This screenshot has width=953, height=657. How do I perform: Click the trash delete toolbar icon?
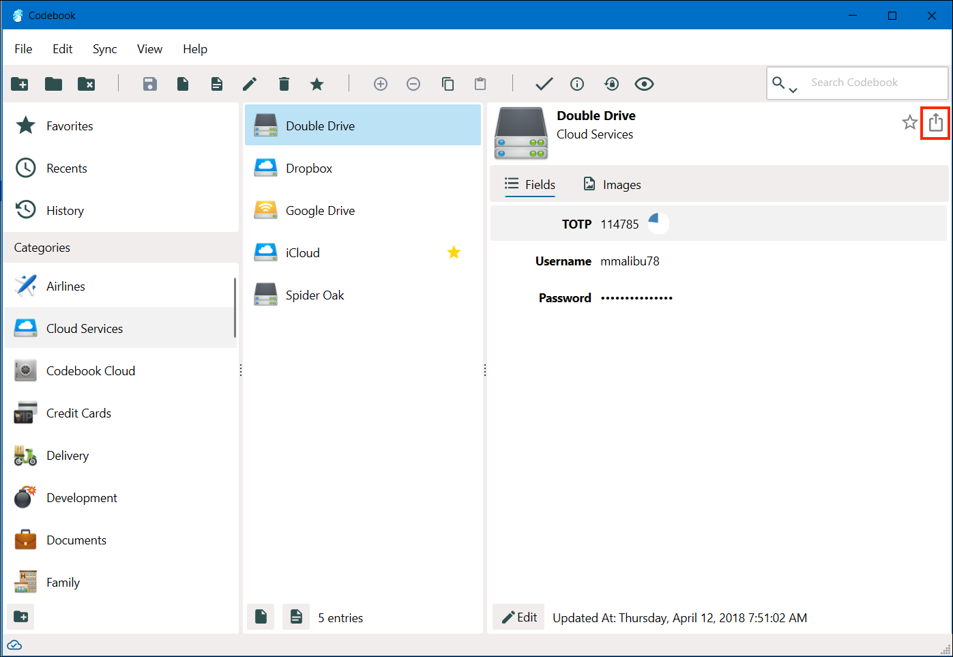[x=284, y=84]
